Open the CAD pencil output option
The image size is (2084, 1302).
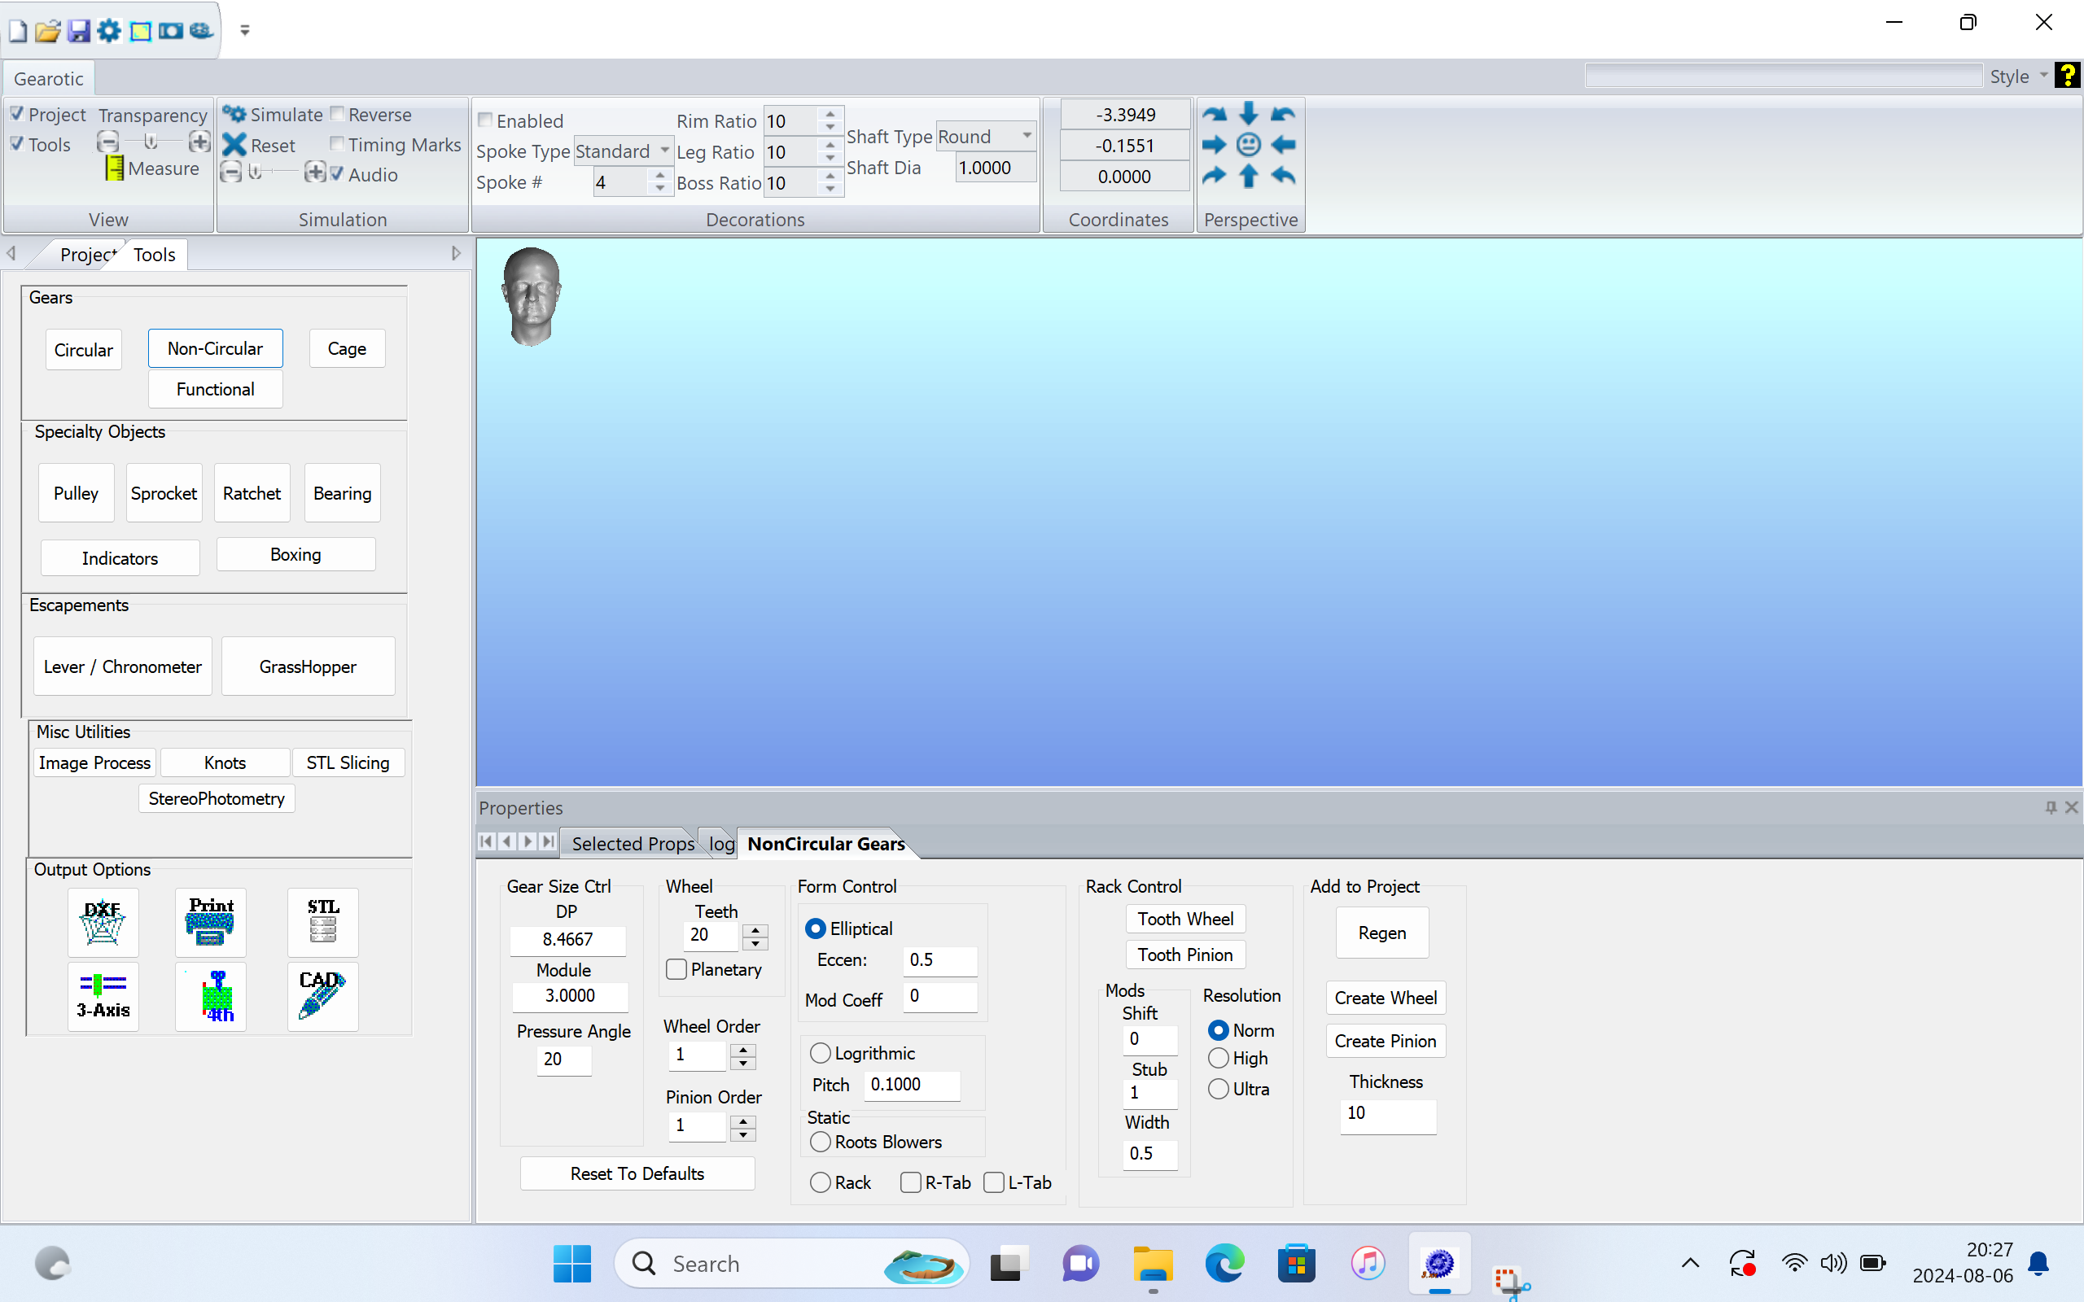tap(322, 995)
